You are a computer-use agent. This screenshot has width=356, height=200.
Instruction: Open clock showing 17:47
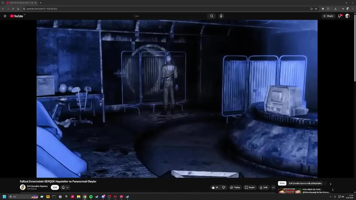(x=350, y=197)
